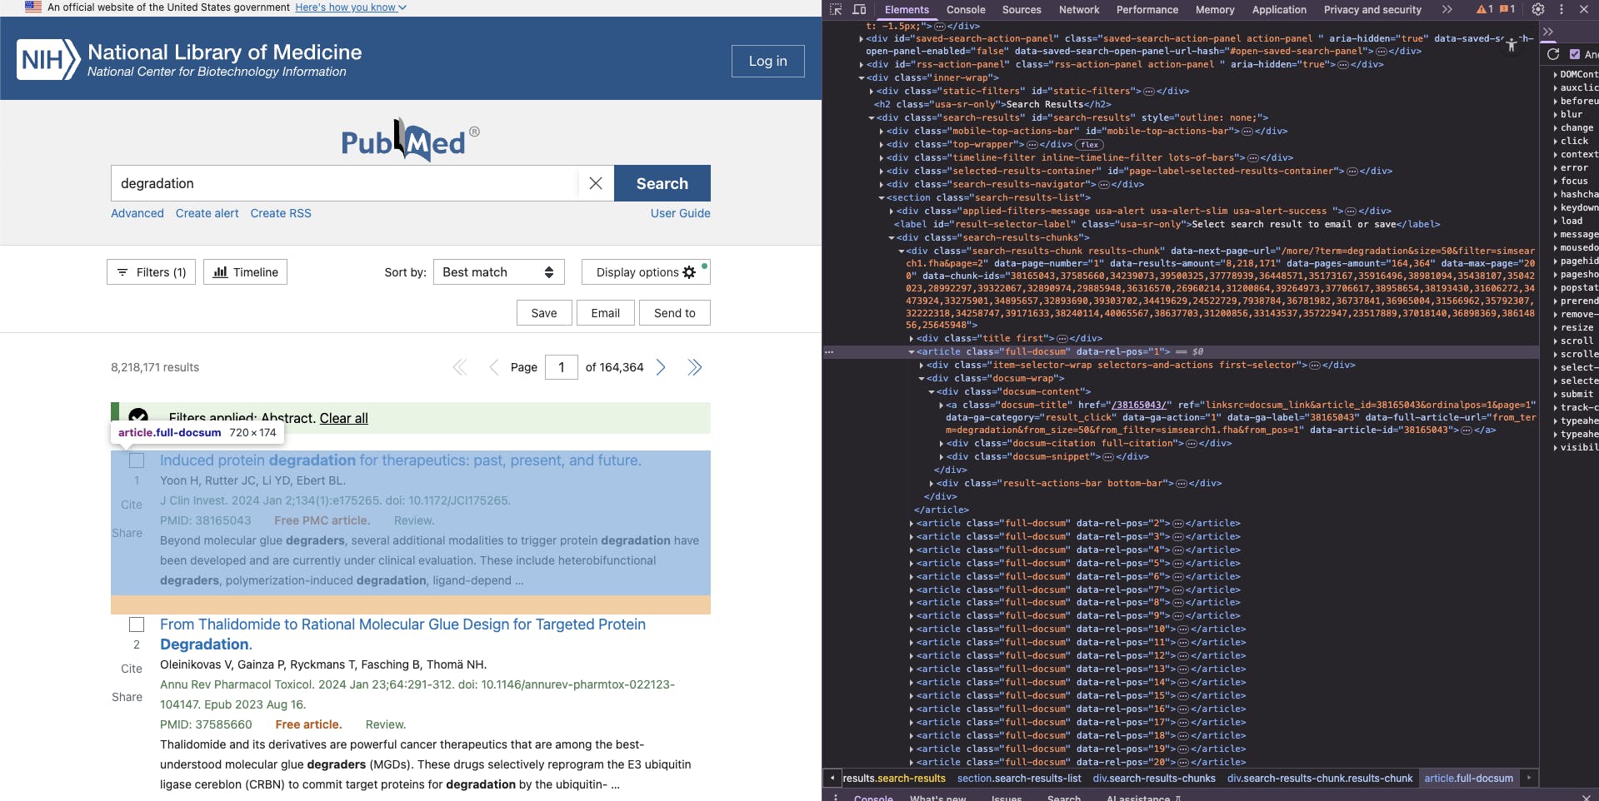This screenshot has height=801, width=1599.
Task: Click the US flag icon in the banner
Action: pyautogui.click(x=33, y=7)
